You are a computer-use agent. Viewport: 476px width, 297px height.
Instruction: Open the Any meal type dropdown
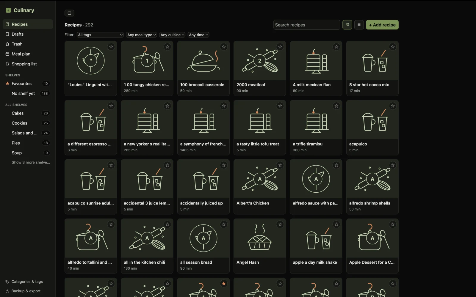click(x=141, y=35)
